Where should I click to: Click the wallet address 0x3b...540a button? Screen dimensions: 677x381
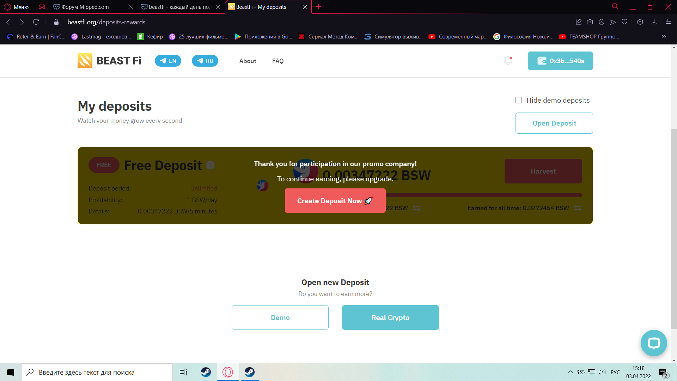tap(560, 61)
